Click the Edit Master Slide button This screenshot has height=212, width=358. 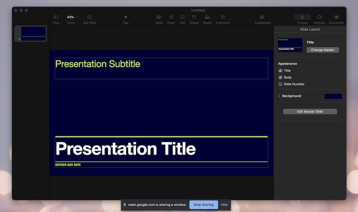pyautogui.click(x=310, y=112)
